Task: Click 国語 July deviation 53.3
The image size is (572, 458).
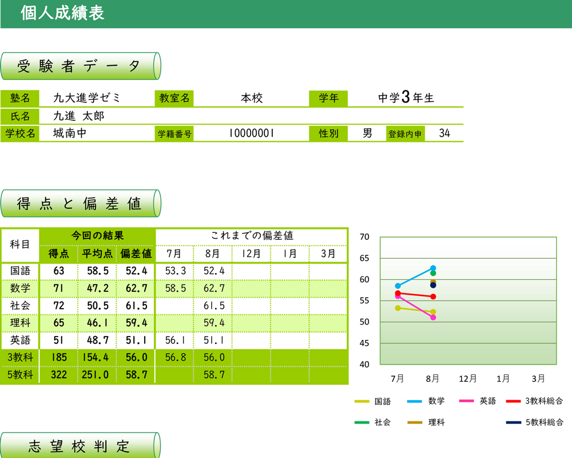Action: pos(174,271)
